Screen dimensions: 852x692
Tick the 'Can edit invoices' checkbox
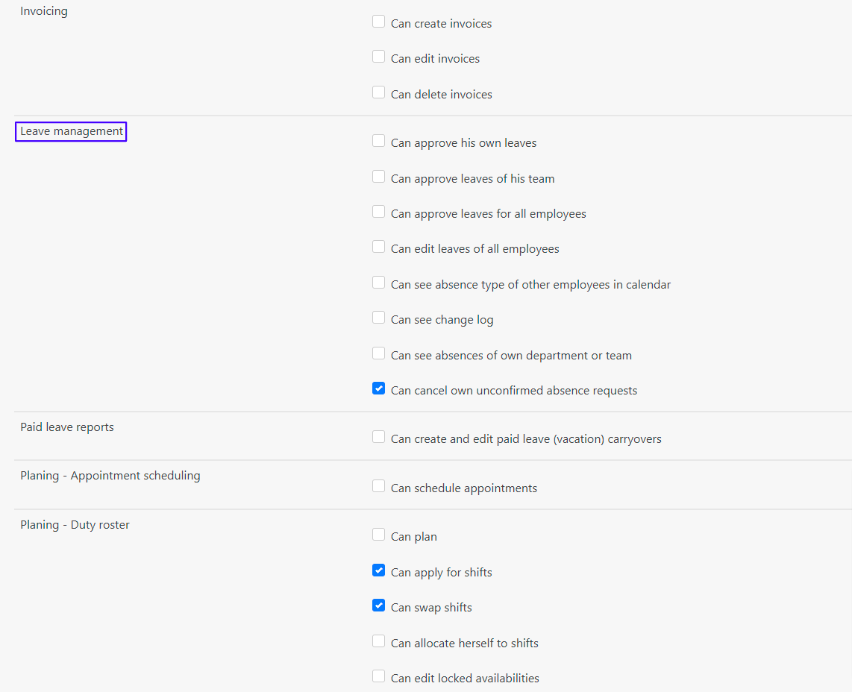click(x=378, y=57)
